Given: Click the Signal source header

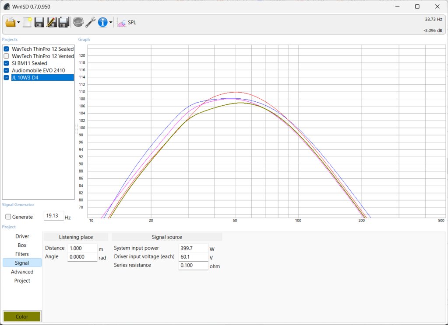Looking at the screenshot, I should click(167, 237).
